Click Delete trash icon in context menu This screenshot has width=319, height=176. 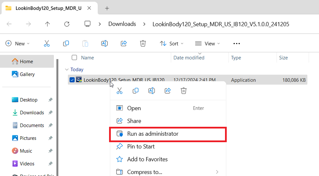click(x=184, y=91)
